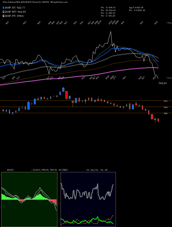Image resolution: width=172 pixels, height=227 pixels.
Task: Click the ADX (14 day) values text
Action: 97,170
